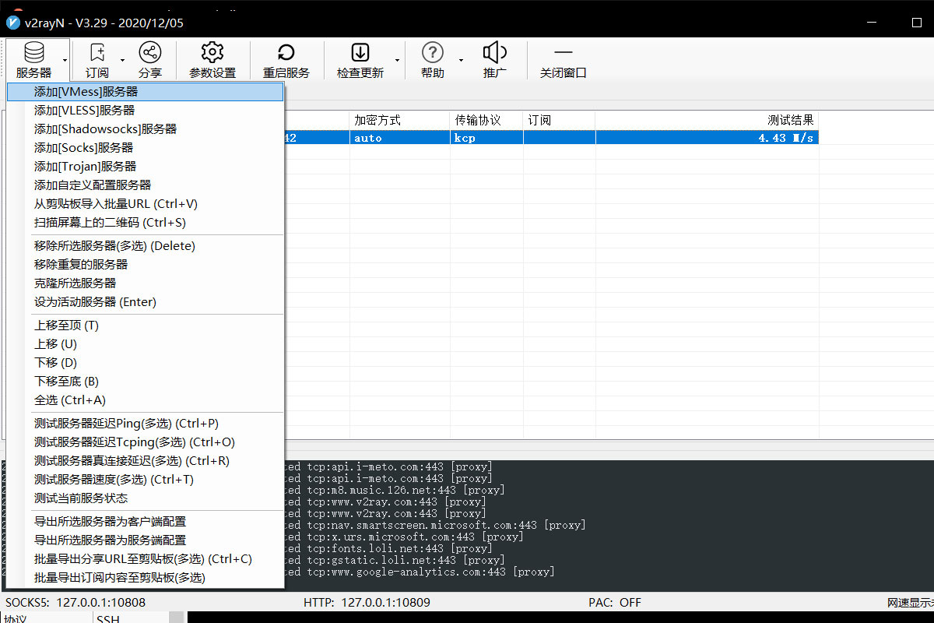The height and width of the screenshot is (623, 934).
Task: Choose 从剪贴板导入批量URL (Ctrl+V)
Action: click(x=145, y=204)
